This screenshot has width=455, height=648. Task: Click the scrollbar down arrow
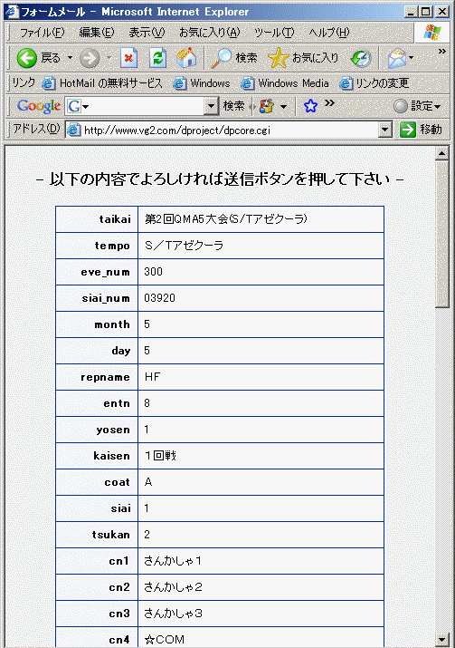[441, 639]
